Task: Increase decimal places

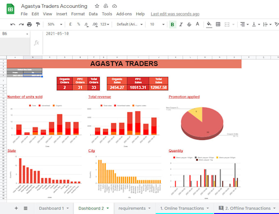Action: click(x=95, y=24)
